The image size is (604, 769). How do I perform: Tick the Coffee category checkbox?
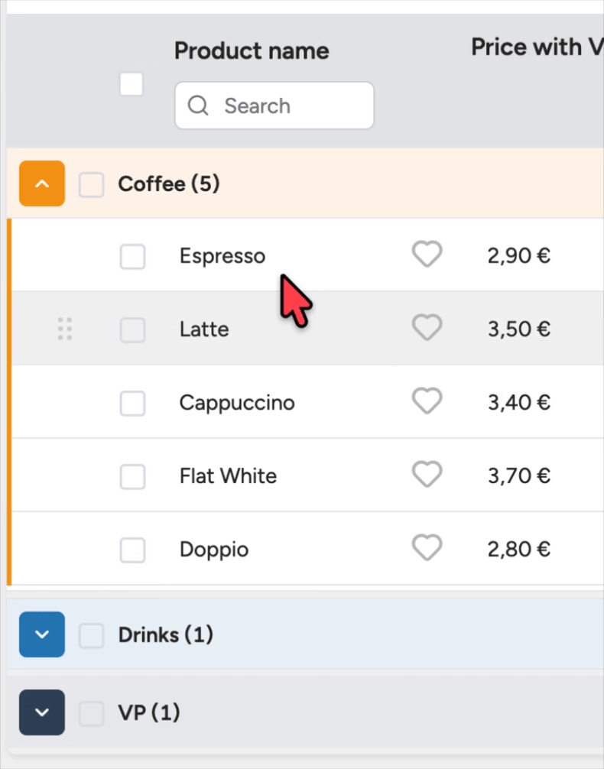(91, 185)
